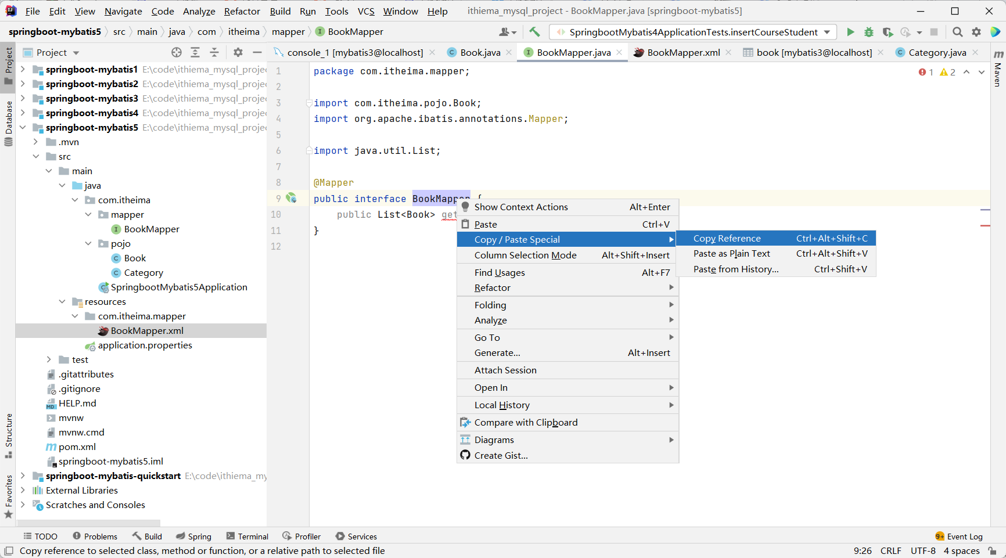Run SpringbootMybatis4ApplicationTests with Coverage

click(888, 32)
